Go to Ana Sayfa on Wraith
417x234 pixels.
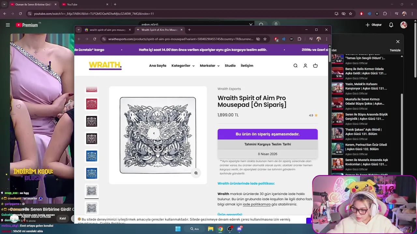[x=158, y=66]
